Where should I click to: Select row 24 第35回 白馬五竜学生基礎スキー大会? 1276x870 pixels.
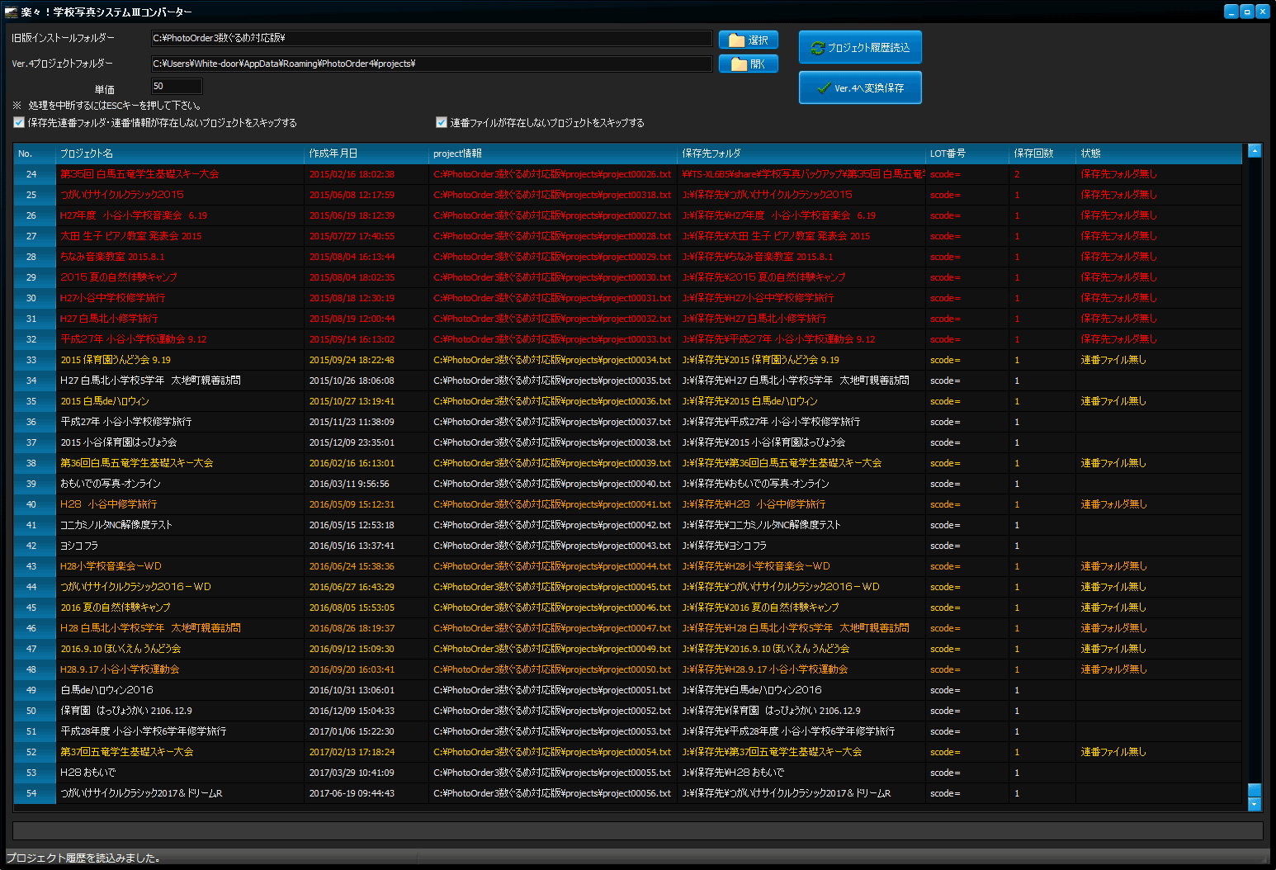pos(627,174)
